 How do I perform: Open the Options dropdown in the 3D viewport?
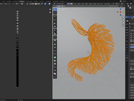(122, 6)
